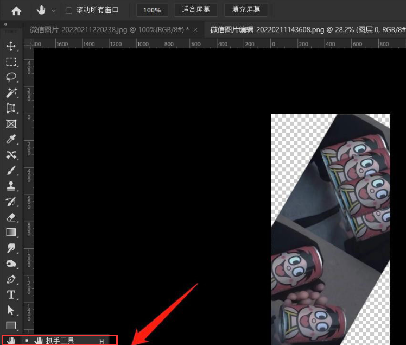Screen dimensions: 406x345
Task: Select the Pen tool
Action: 11,279
